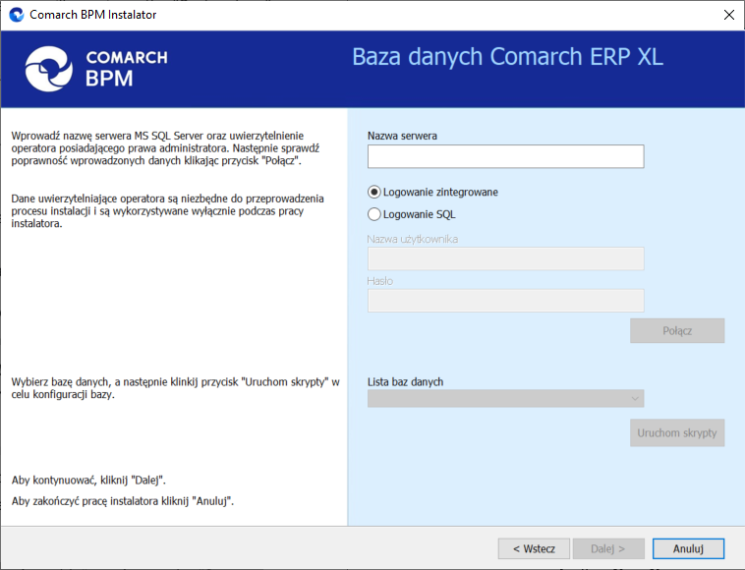745x570 pixels.
Task: Click the Baza danych Comarch ERP XL heading
Action: 507,57
